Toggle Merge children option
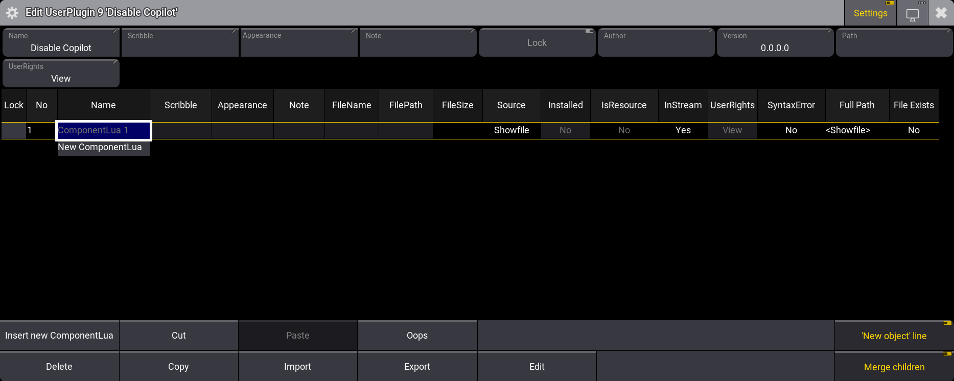 click(x=894, y=367)
